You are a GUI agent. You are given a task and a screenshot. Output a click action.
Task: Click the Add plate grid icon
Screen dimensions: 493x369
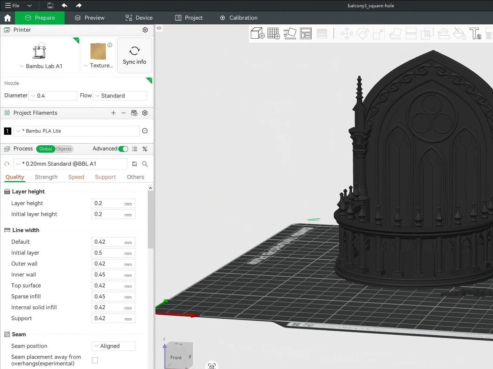(x=273, y=34)
